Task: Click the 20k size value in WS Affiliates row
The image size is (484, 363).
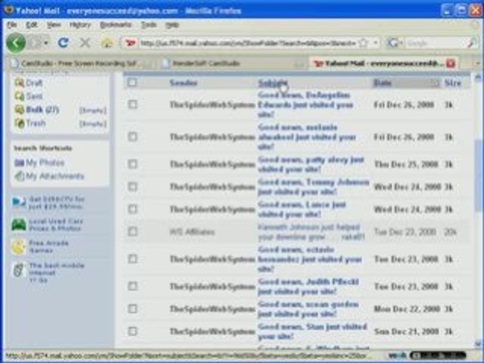Action: click(x=450, y=232)
